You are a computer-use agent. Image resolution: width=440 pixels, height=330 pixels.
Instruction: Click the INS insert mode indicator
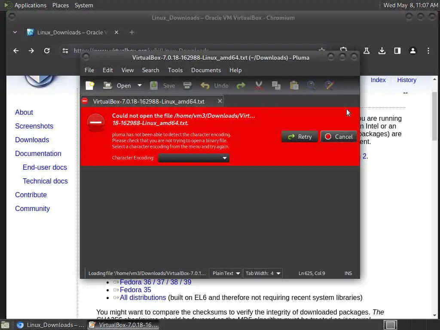[x=348, y=273]
